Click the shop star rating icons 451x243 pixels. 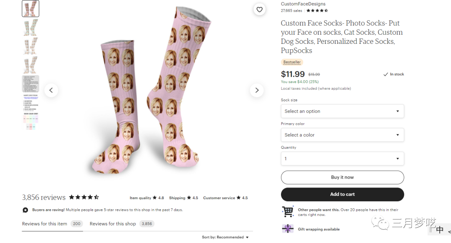point(317,11)
